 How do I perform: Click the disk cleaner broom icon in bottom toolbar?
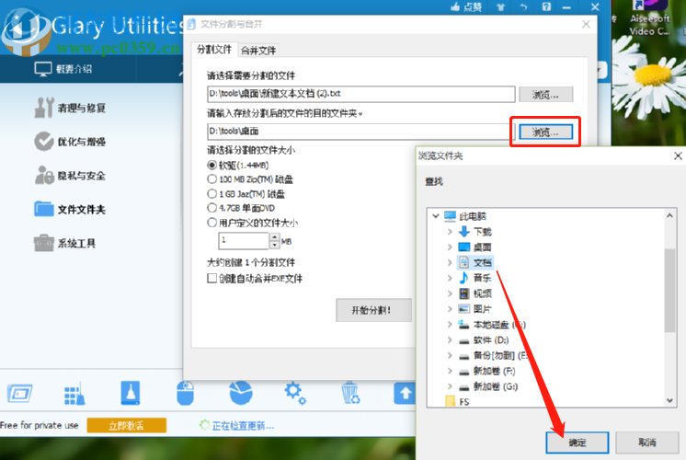tap(74, 394)
